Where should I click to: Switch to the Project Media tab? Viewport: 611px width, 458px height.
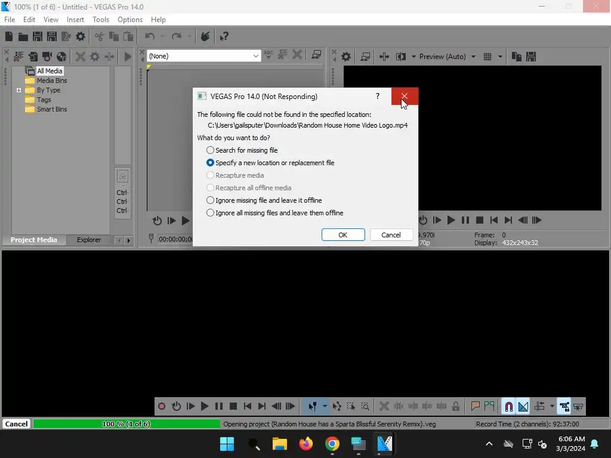(x=33, y=240)
